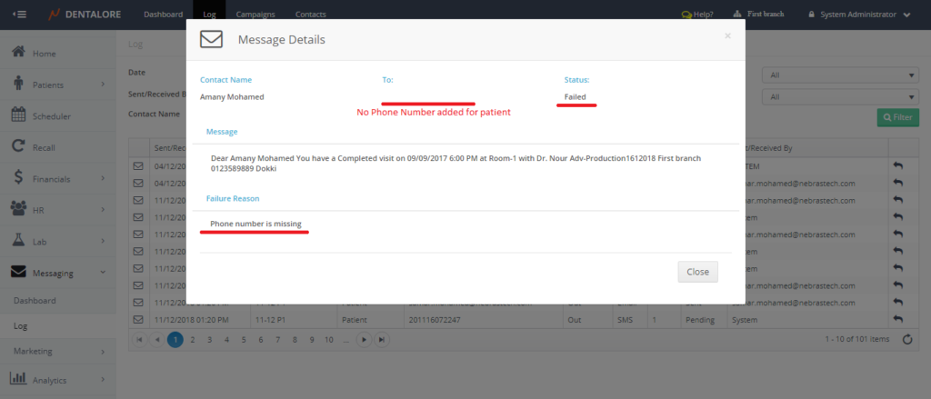The height and width of the screenshot is (399, 931).
Task: Click the hamburger menu toggle icon
Action: point(20,15)
